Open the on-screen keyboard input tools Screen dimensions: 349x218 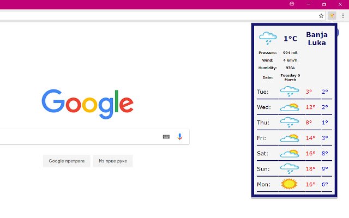[166, 137]
